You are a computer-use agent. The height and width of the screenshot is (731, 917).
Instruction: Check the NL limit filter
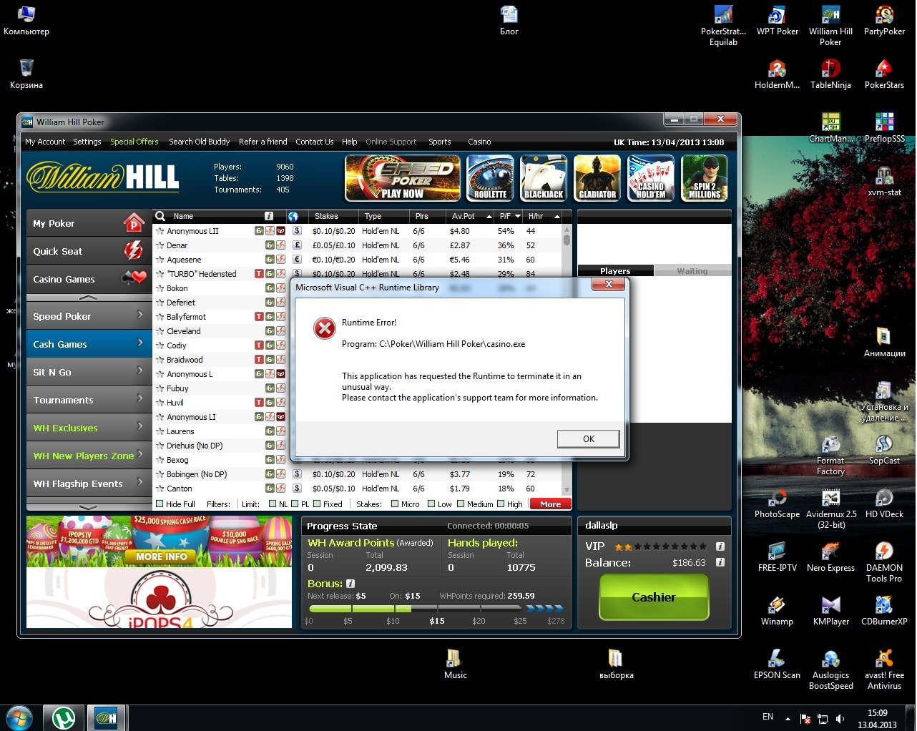[273, 504]
